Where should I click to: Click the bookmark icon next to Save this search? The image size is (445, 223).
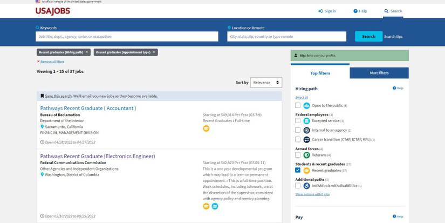click(x=42, y=96)
